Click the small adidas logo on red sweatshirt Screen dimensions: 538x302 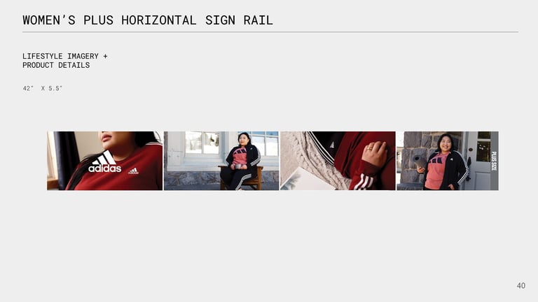133,171
